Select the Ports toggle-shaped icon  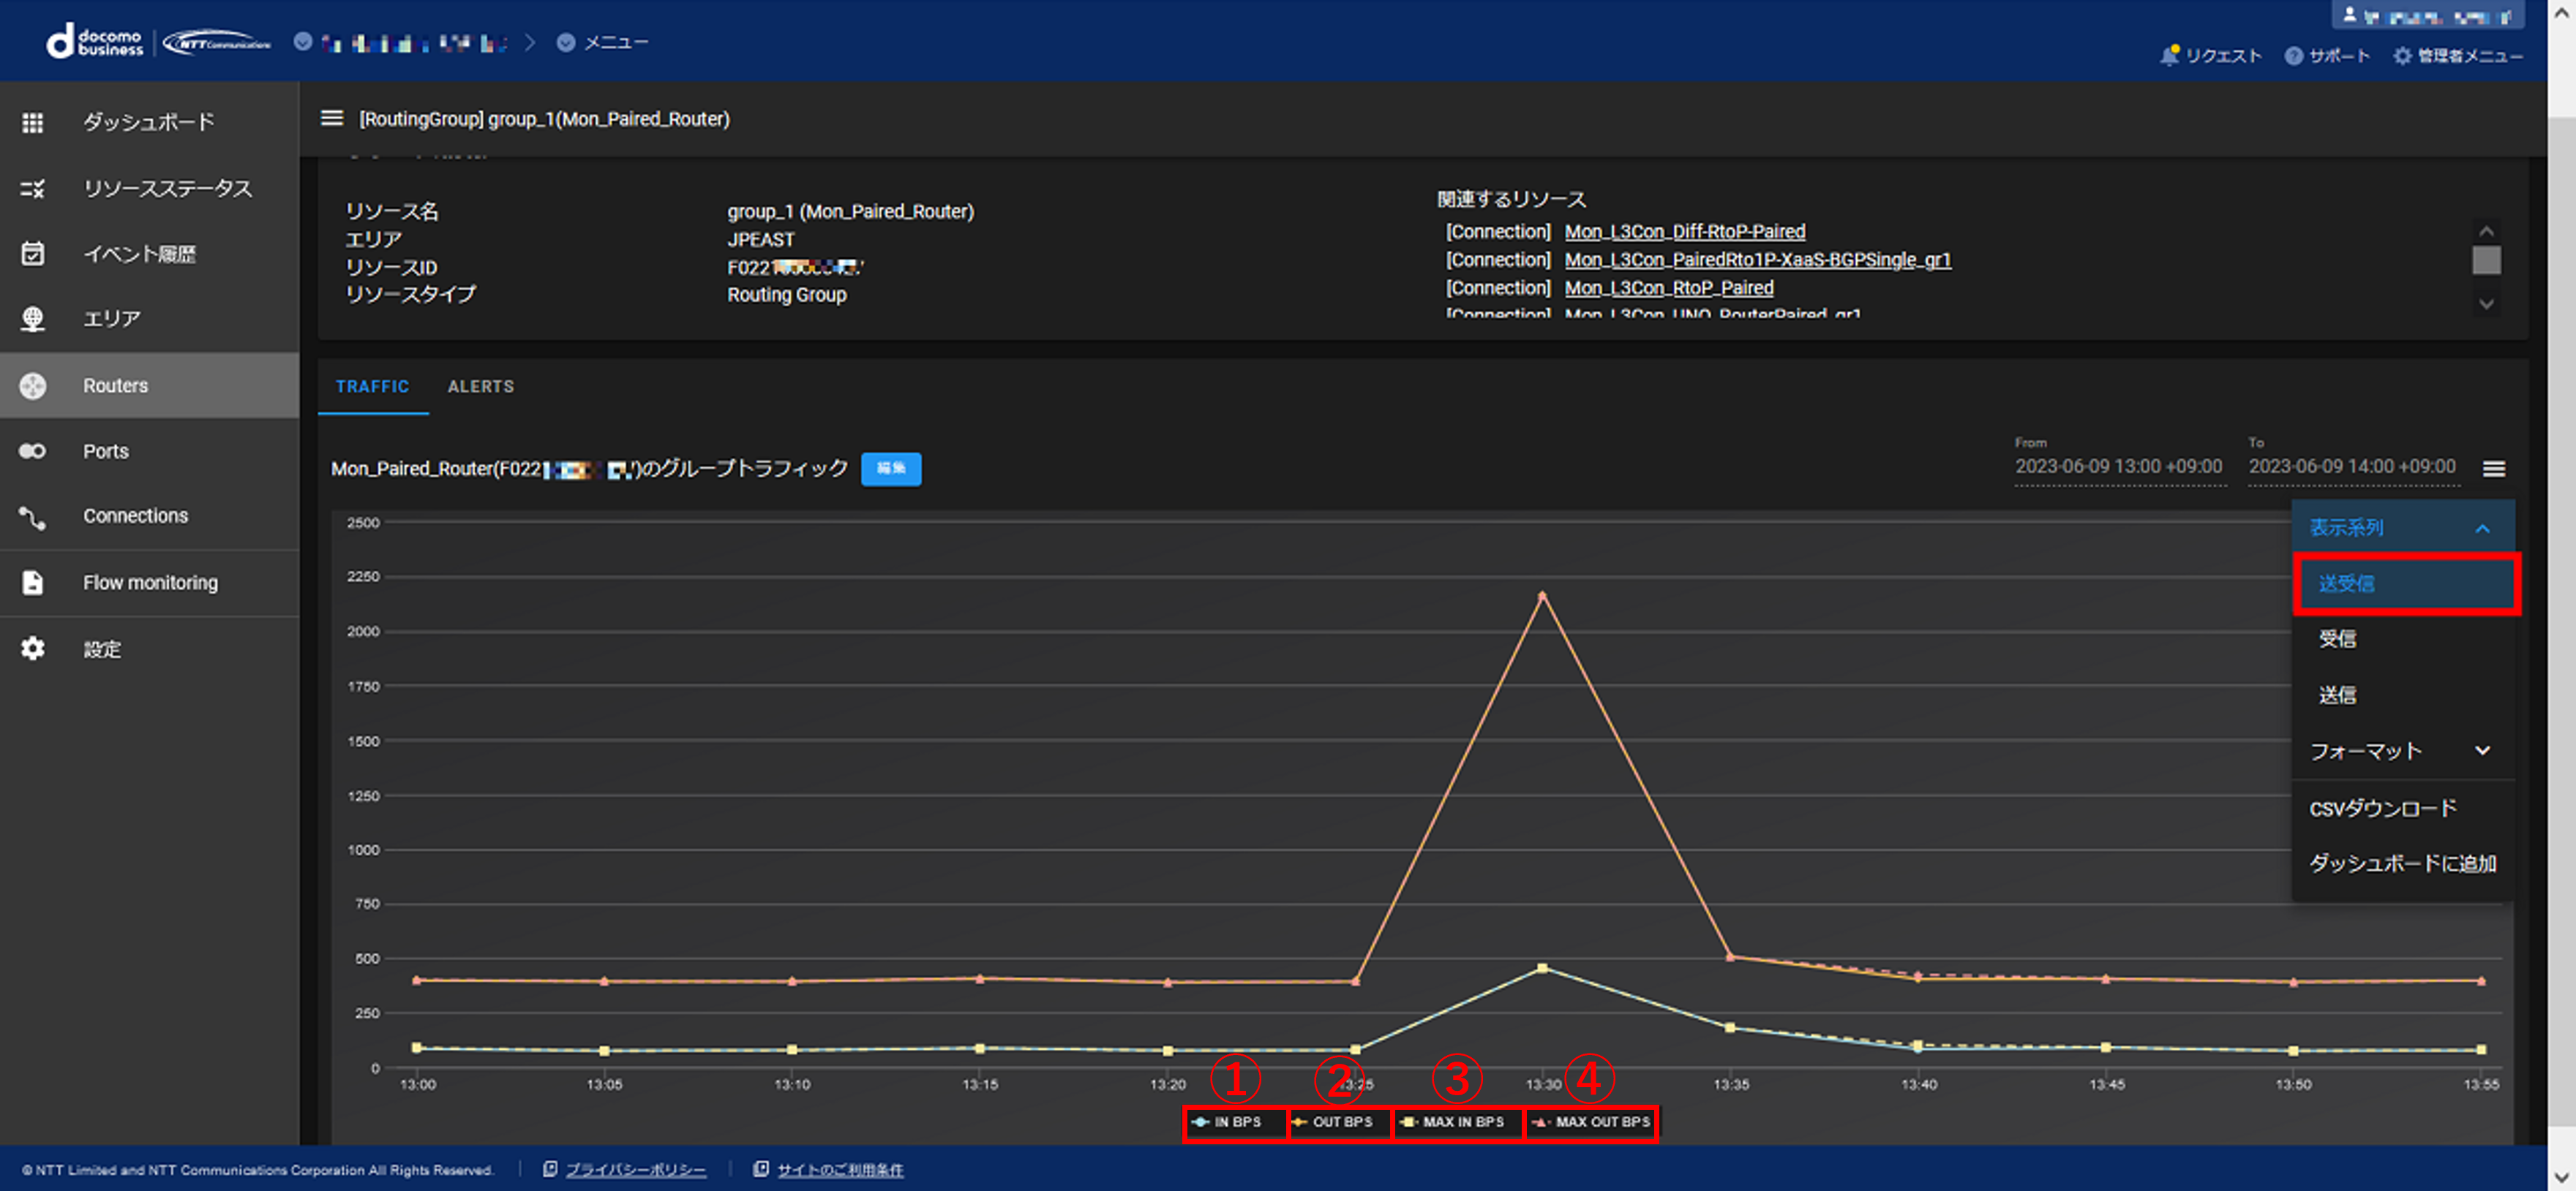(x=33, y=450)
